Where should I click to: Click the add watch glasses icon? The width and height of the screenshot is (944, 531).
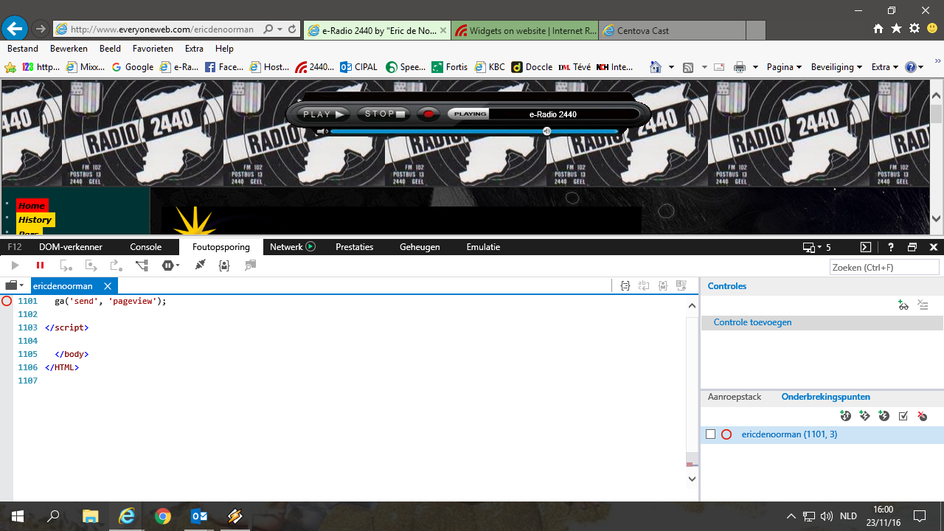[x=903, y=305]
